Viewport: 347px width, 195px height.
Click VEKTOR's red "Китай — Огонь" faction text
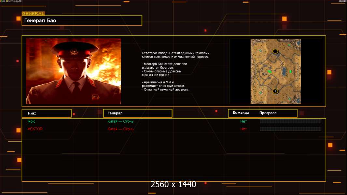[x=120, y=129]
